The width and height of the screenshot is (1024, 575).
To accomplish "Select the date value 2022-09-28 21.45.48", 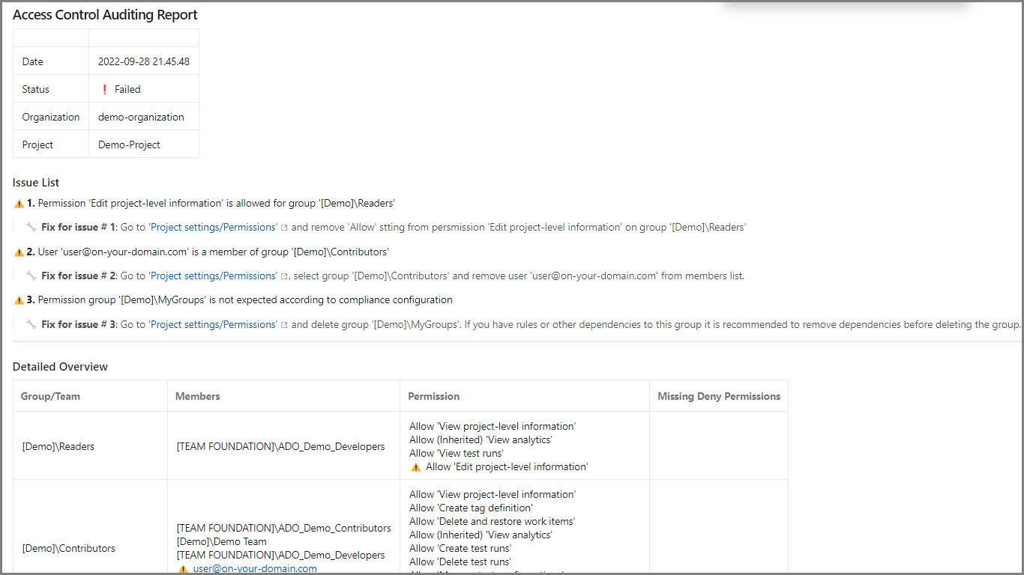I will 144,61.
